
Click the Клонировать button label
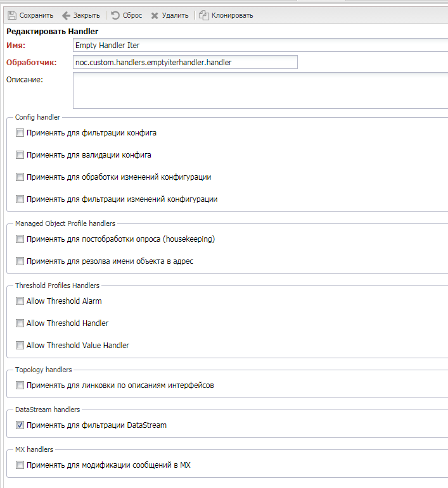[232, 15]
